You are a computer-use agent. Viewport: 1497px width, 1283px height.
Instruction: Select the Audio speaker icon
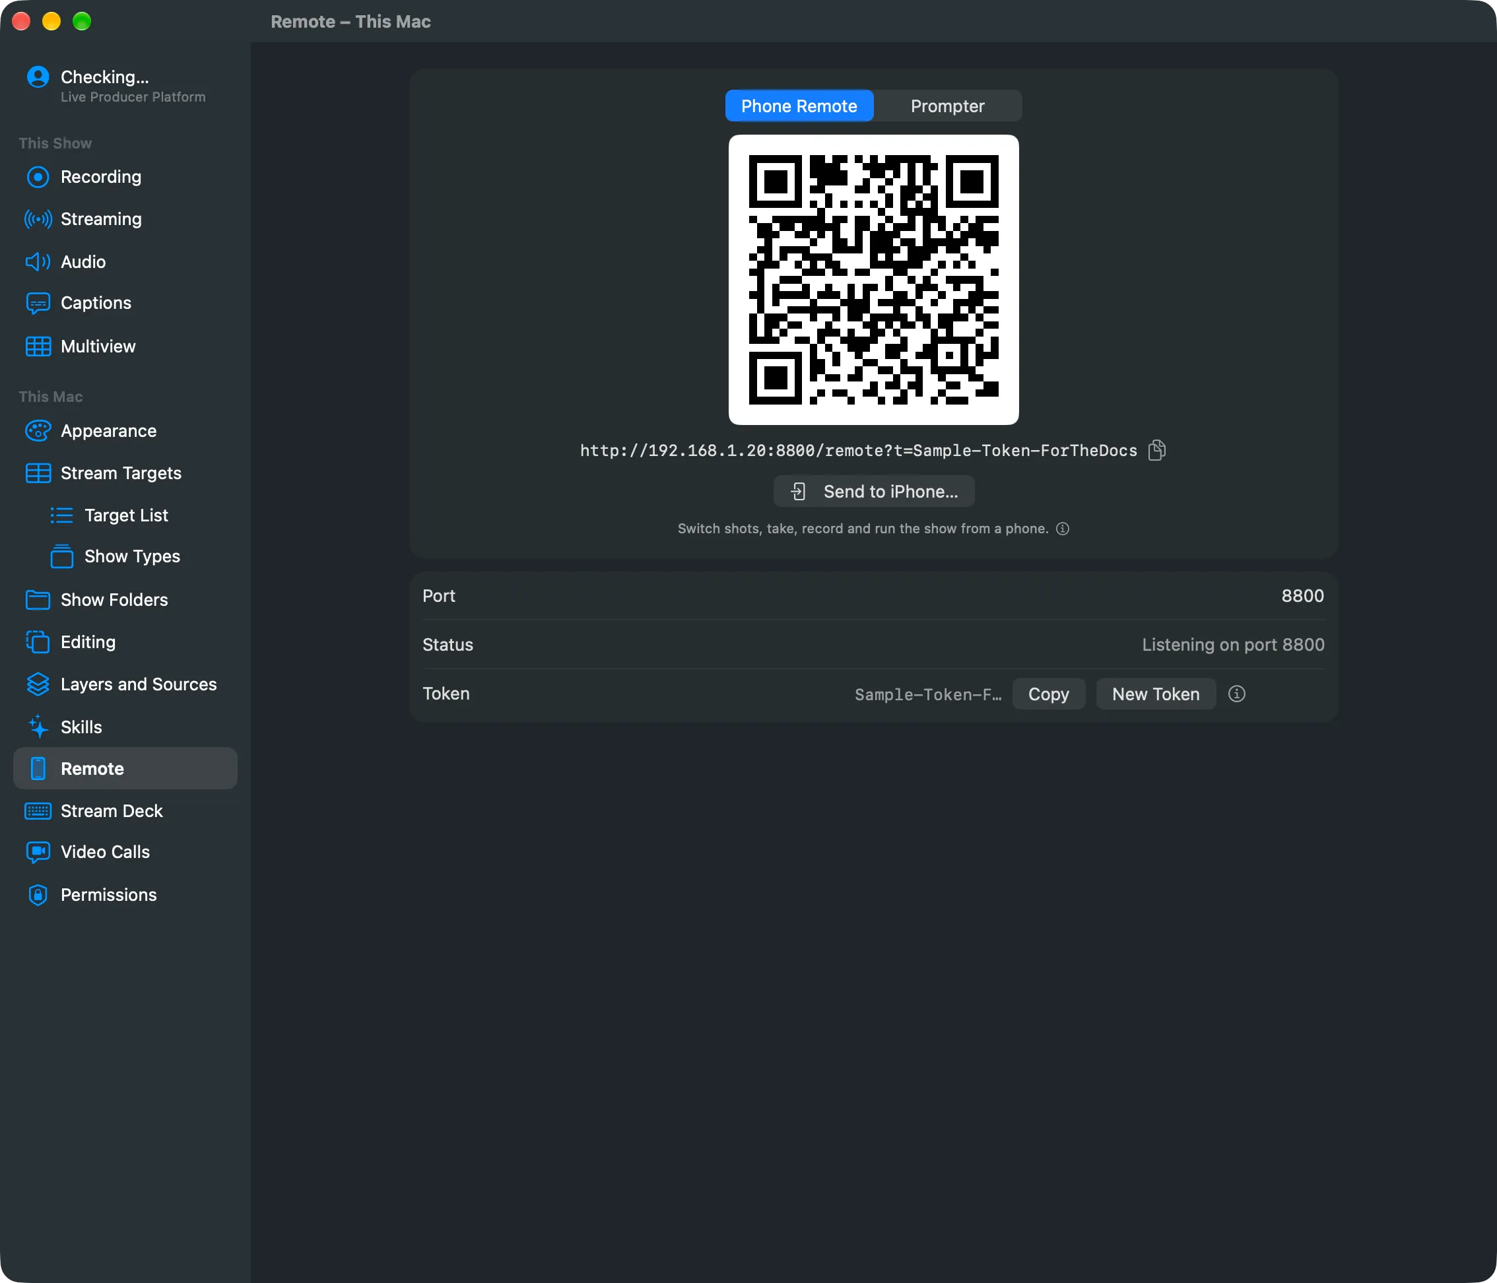point(38,261)
